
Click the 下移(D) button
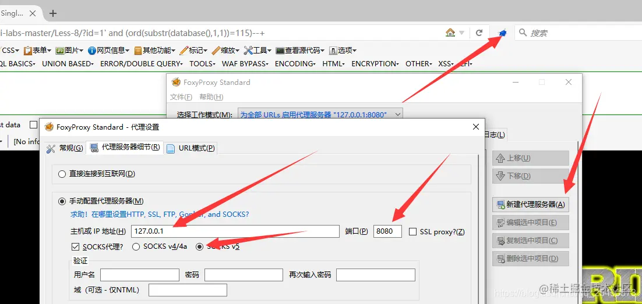pos(531,176)
